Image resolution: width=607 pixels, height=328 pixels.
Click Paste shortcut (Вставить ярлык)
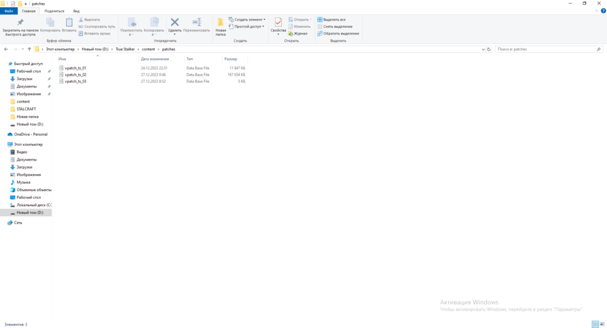pos(95,33)
